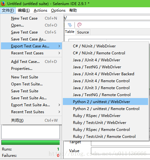Image resolution: width=150 pixels, height=160 pixels.
Task: Select New Test Case
Action: (x=31, y=18)
